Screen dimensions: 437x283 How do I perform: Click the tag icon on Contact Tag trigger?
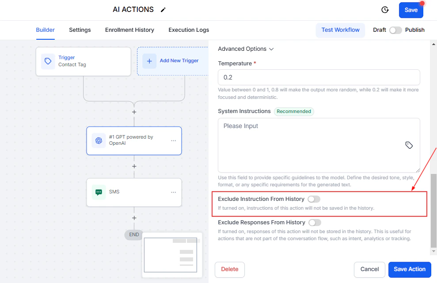48,61
